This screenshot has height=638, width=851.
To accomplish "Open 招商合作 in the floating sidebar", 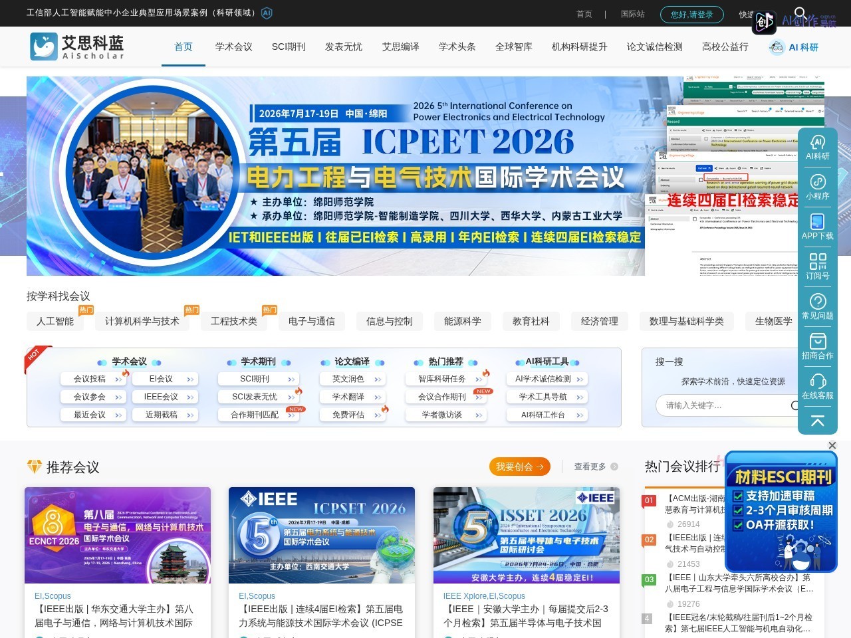I will (818, 347).
